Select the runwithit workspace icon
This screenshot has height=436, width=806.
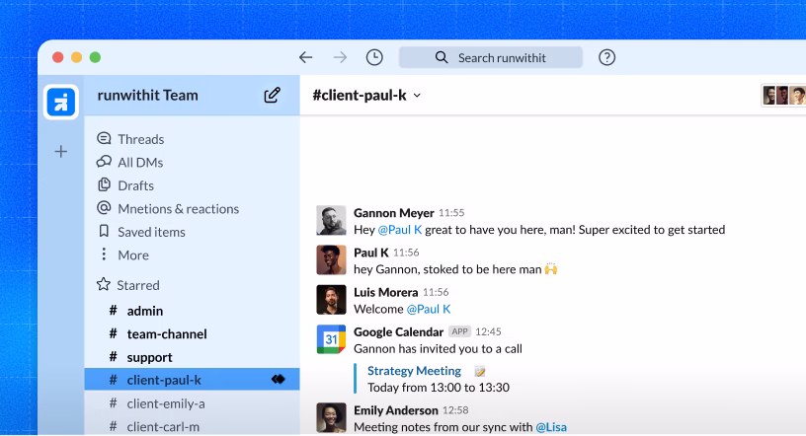click(61, 102)
